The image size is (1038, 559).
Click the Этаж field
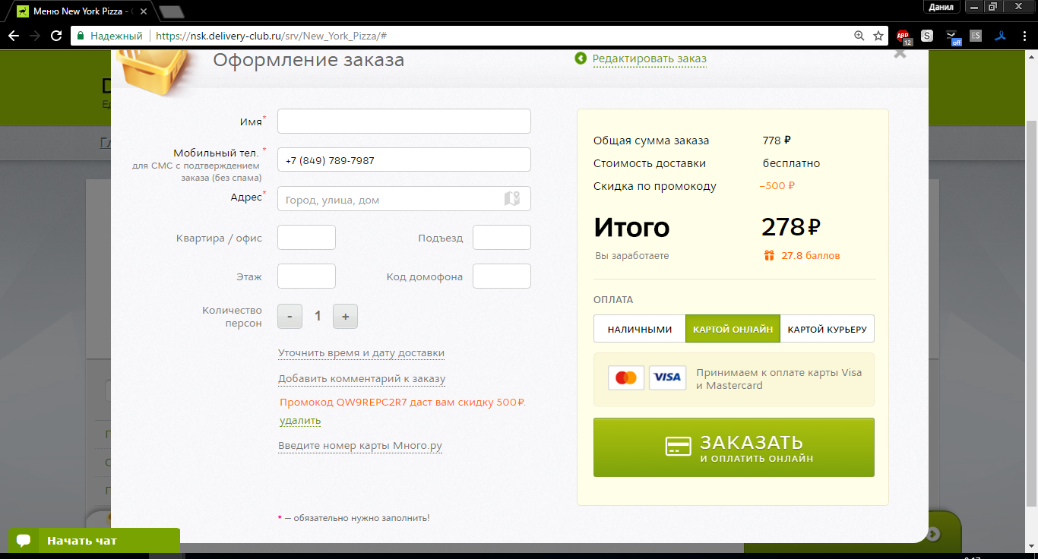click(x=306, y=276)
